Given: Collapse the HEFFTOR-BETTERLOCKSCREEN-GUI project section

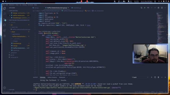Looking at the screenshot, I should (19, 20).
